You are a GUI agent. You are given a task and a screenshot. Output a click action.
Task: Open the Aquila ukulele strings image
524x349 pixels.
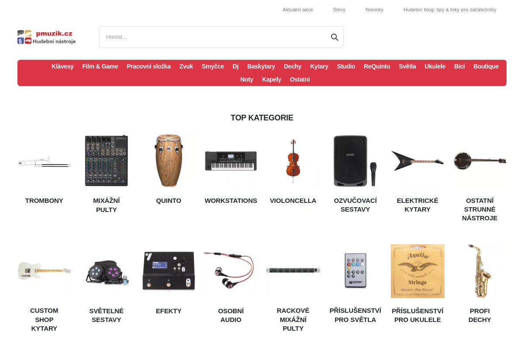[417, 271]
